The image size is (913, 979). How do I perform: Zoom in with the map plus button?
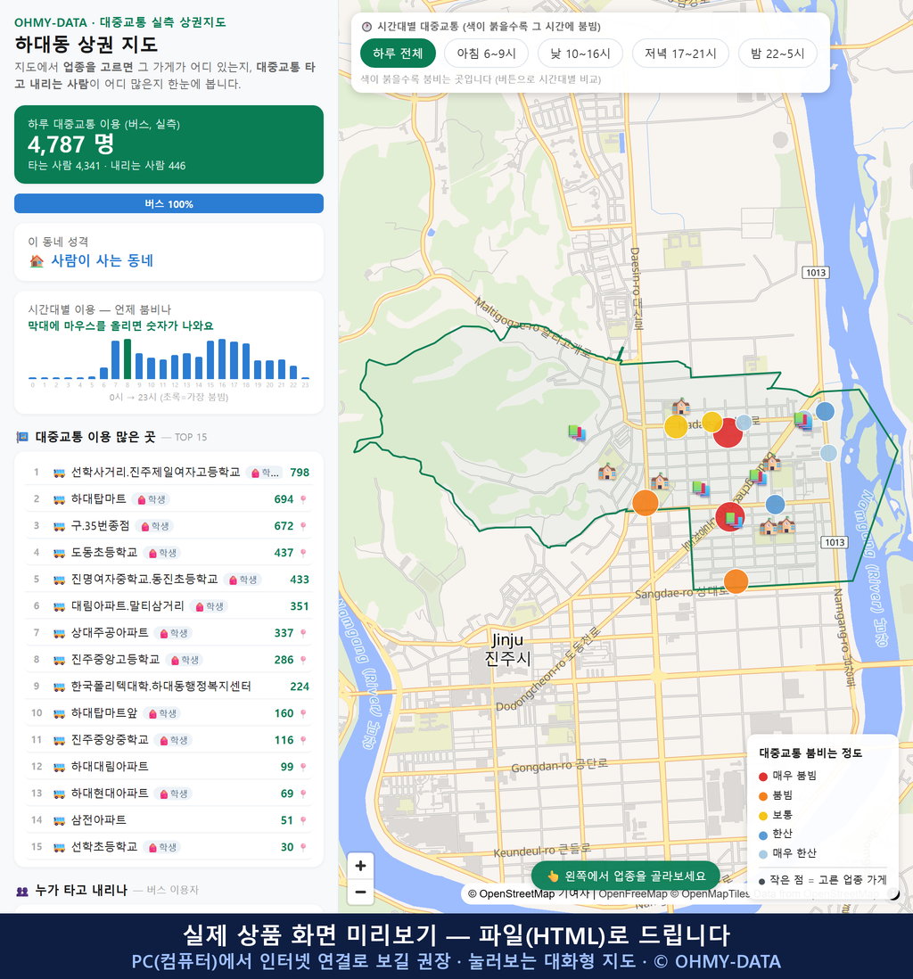click(360, 866)
